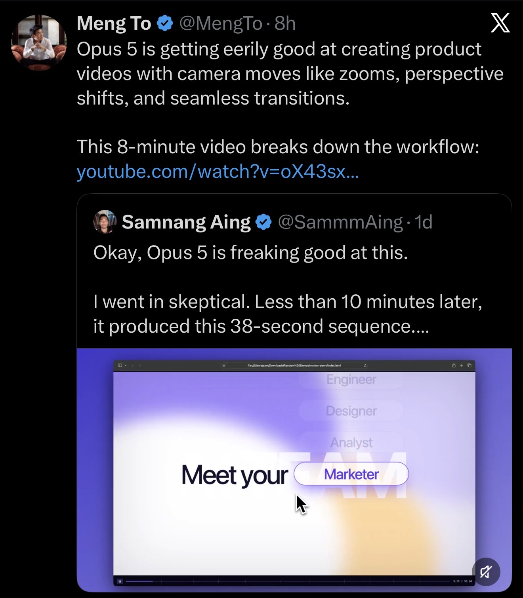Viewport: 523px width, 598px height.
Task: Click Meng To's verified badge
Action: point(165,23)
